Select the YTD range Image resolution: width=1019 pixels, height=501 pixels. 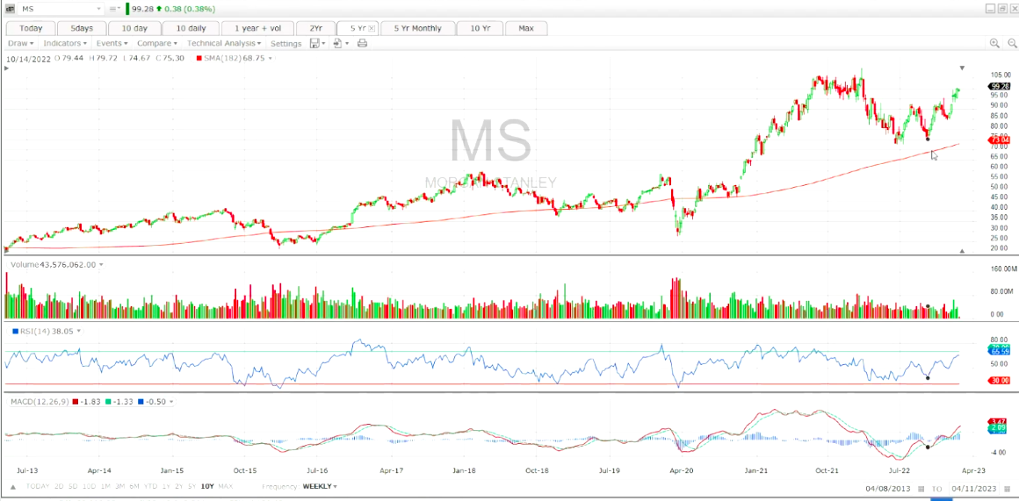point(152,486)
